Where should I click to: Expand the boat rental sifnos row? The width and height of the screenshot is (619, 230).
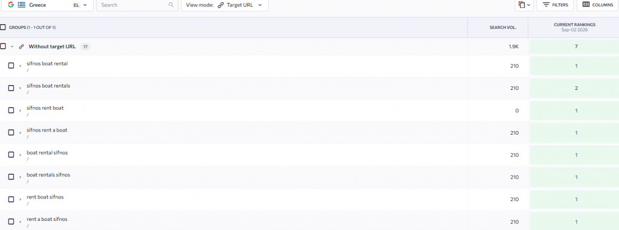(x=20, y=155)
